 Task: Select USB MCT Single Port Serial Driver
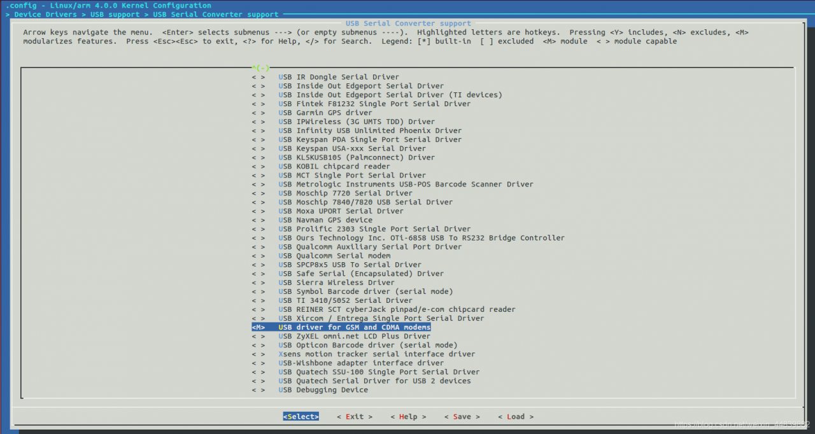point(352,176)
